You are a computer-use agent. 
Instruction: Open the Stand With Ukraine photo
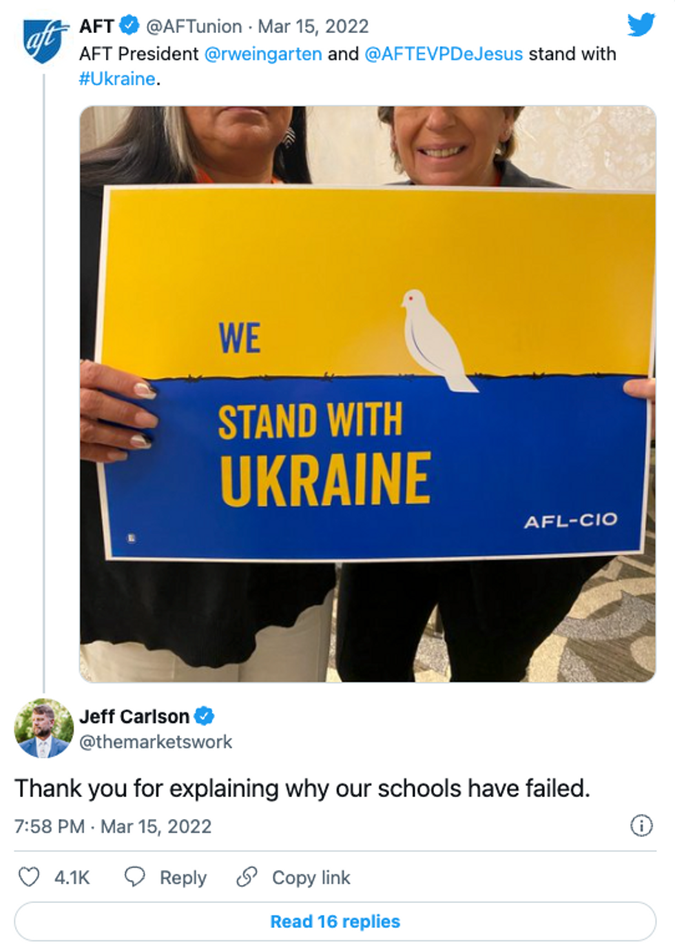click(368, 394)
